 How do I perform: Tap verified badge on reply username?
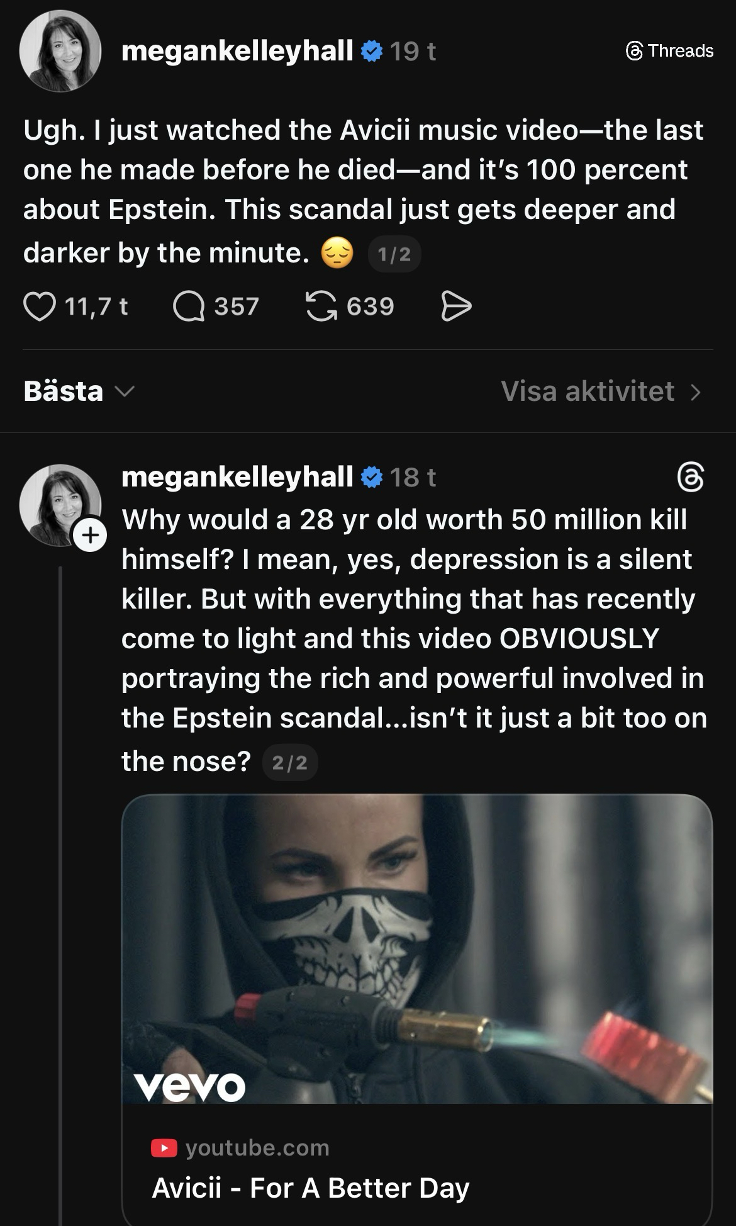point(372,477)
